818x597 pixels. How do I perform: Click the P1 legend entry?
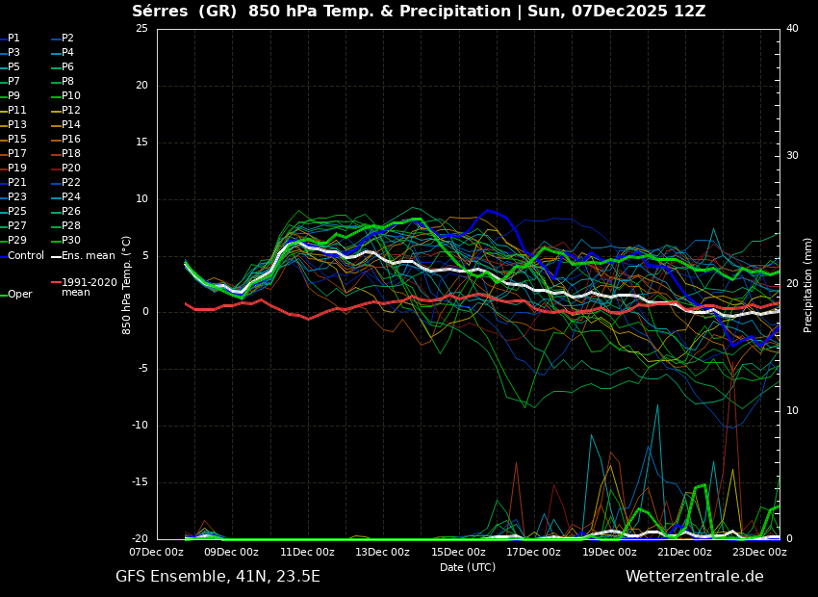pyautogui.click(x=13, y=39)
